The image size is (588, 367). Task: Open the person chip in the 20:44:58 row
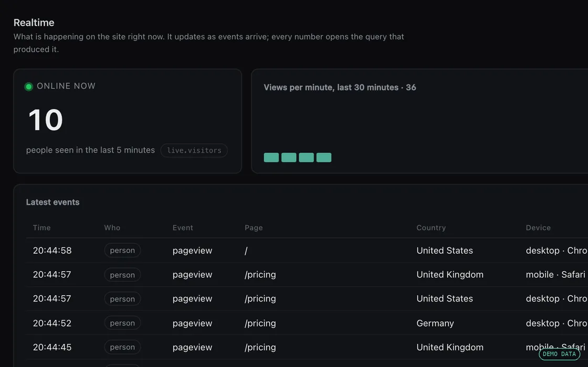(x=122, y=250)
